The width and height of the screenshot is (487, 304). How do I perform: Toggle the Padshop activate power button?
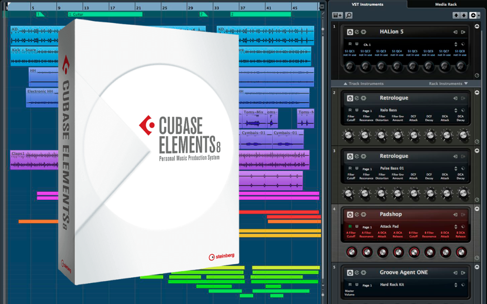(x=350, y=214)
